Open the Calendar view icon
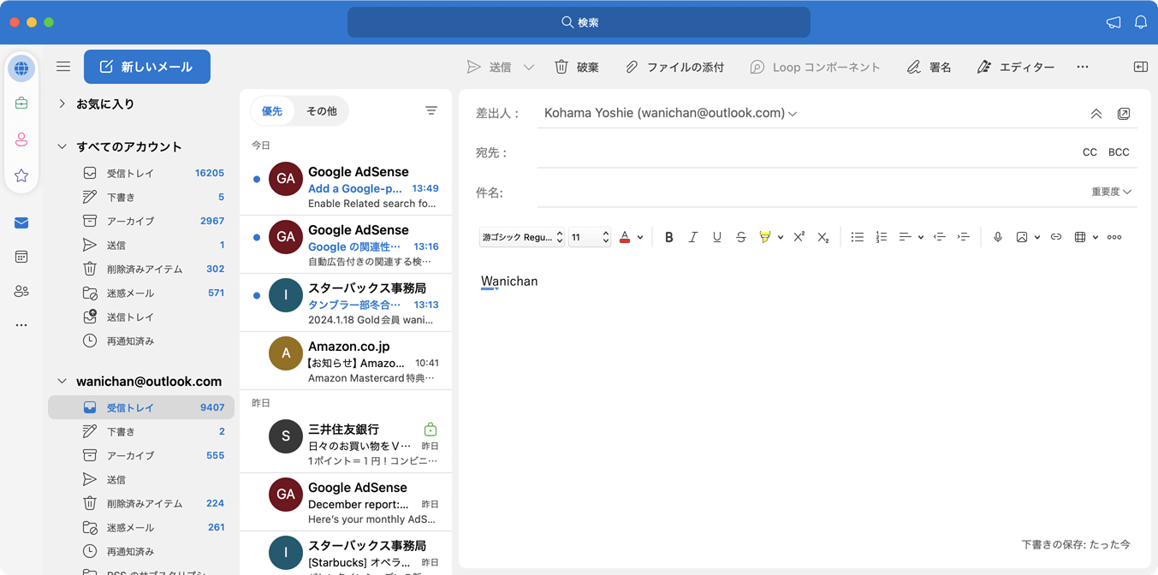This screenshot has height=575, width=1158. [x=21, y=257]
